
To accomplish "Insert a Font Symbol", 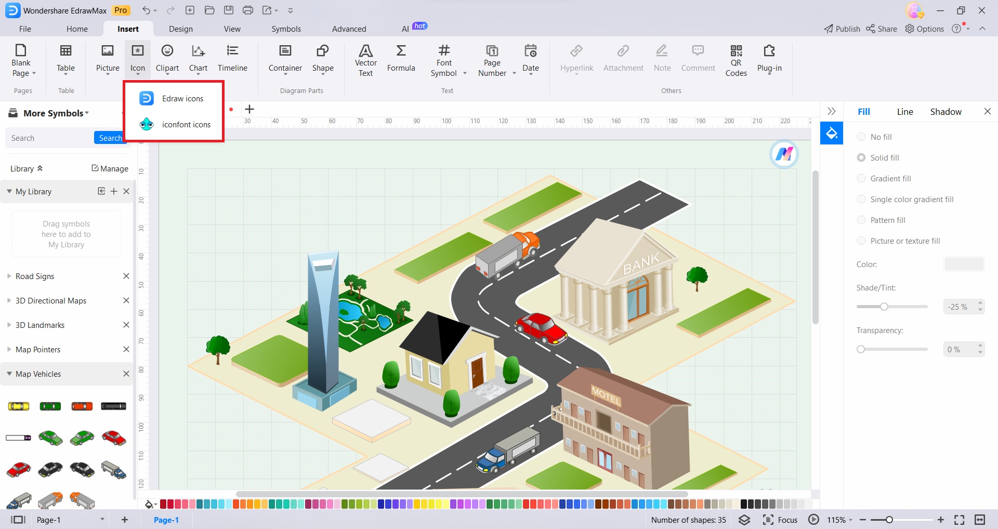I will point(448,60).
